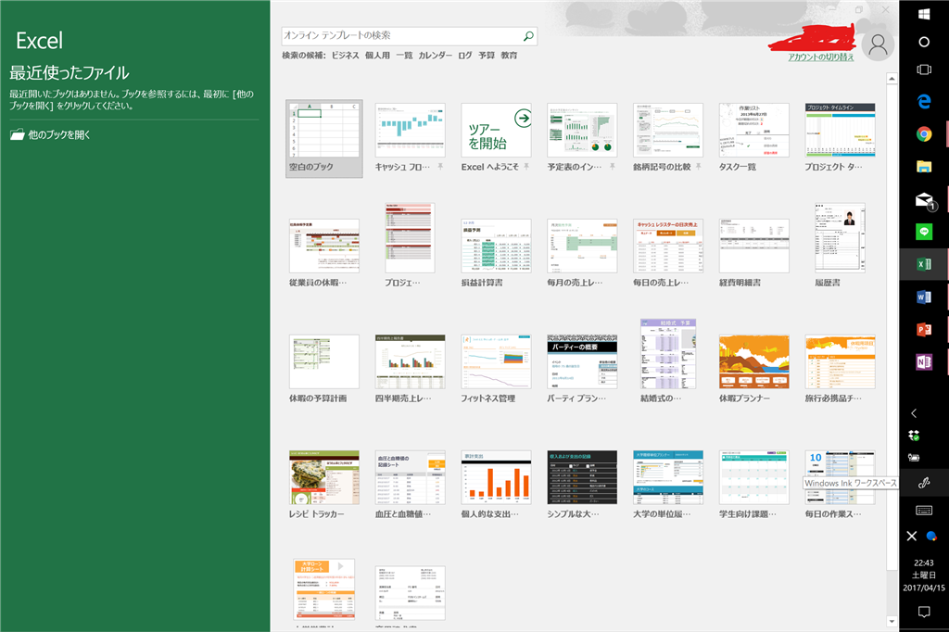Launch OneNote from taskbar

pyautogui.click(x=924, y=362)
